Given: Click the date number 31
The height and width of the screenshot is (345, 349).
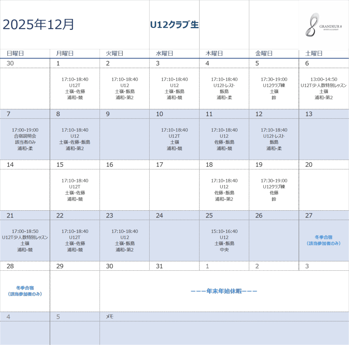Looking at the screenshot, I should click(160, 266).
